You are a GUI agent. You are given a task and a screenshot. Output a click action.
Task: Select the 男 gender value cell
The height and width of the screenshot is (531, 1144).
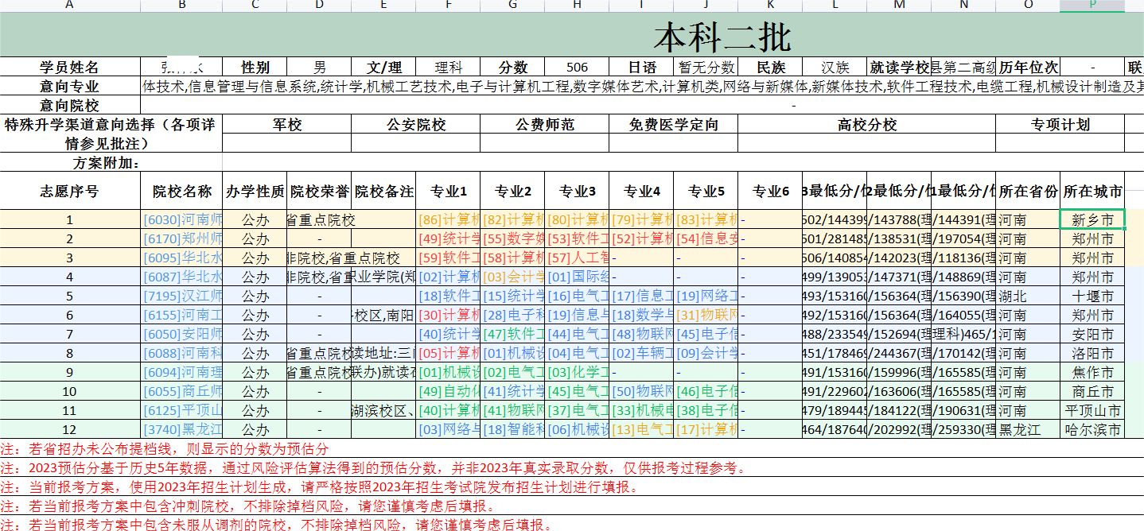[319, 68]
